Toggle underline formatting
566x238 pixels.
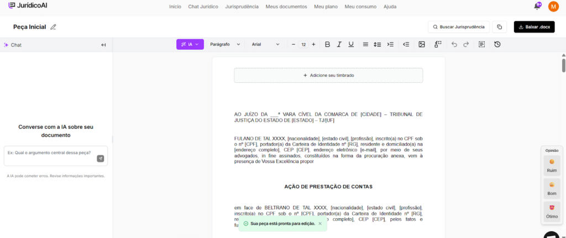point(351,44)
